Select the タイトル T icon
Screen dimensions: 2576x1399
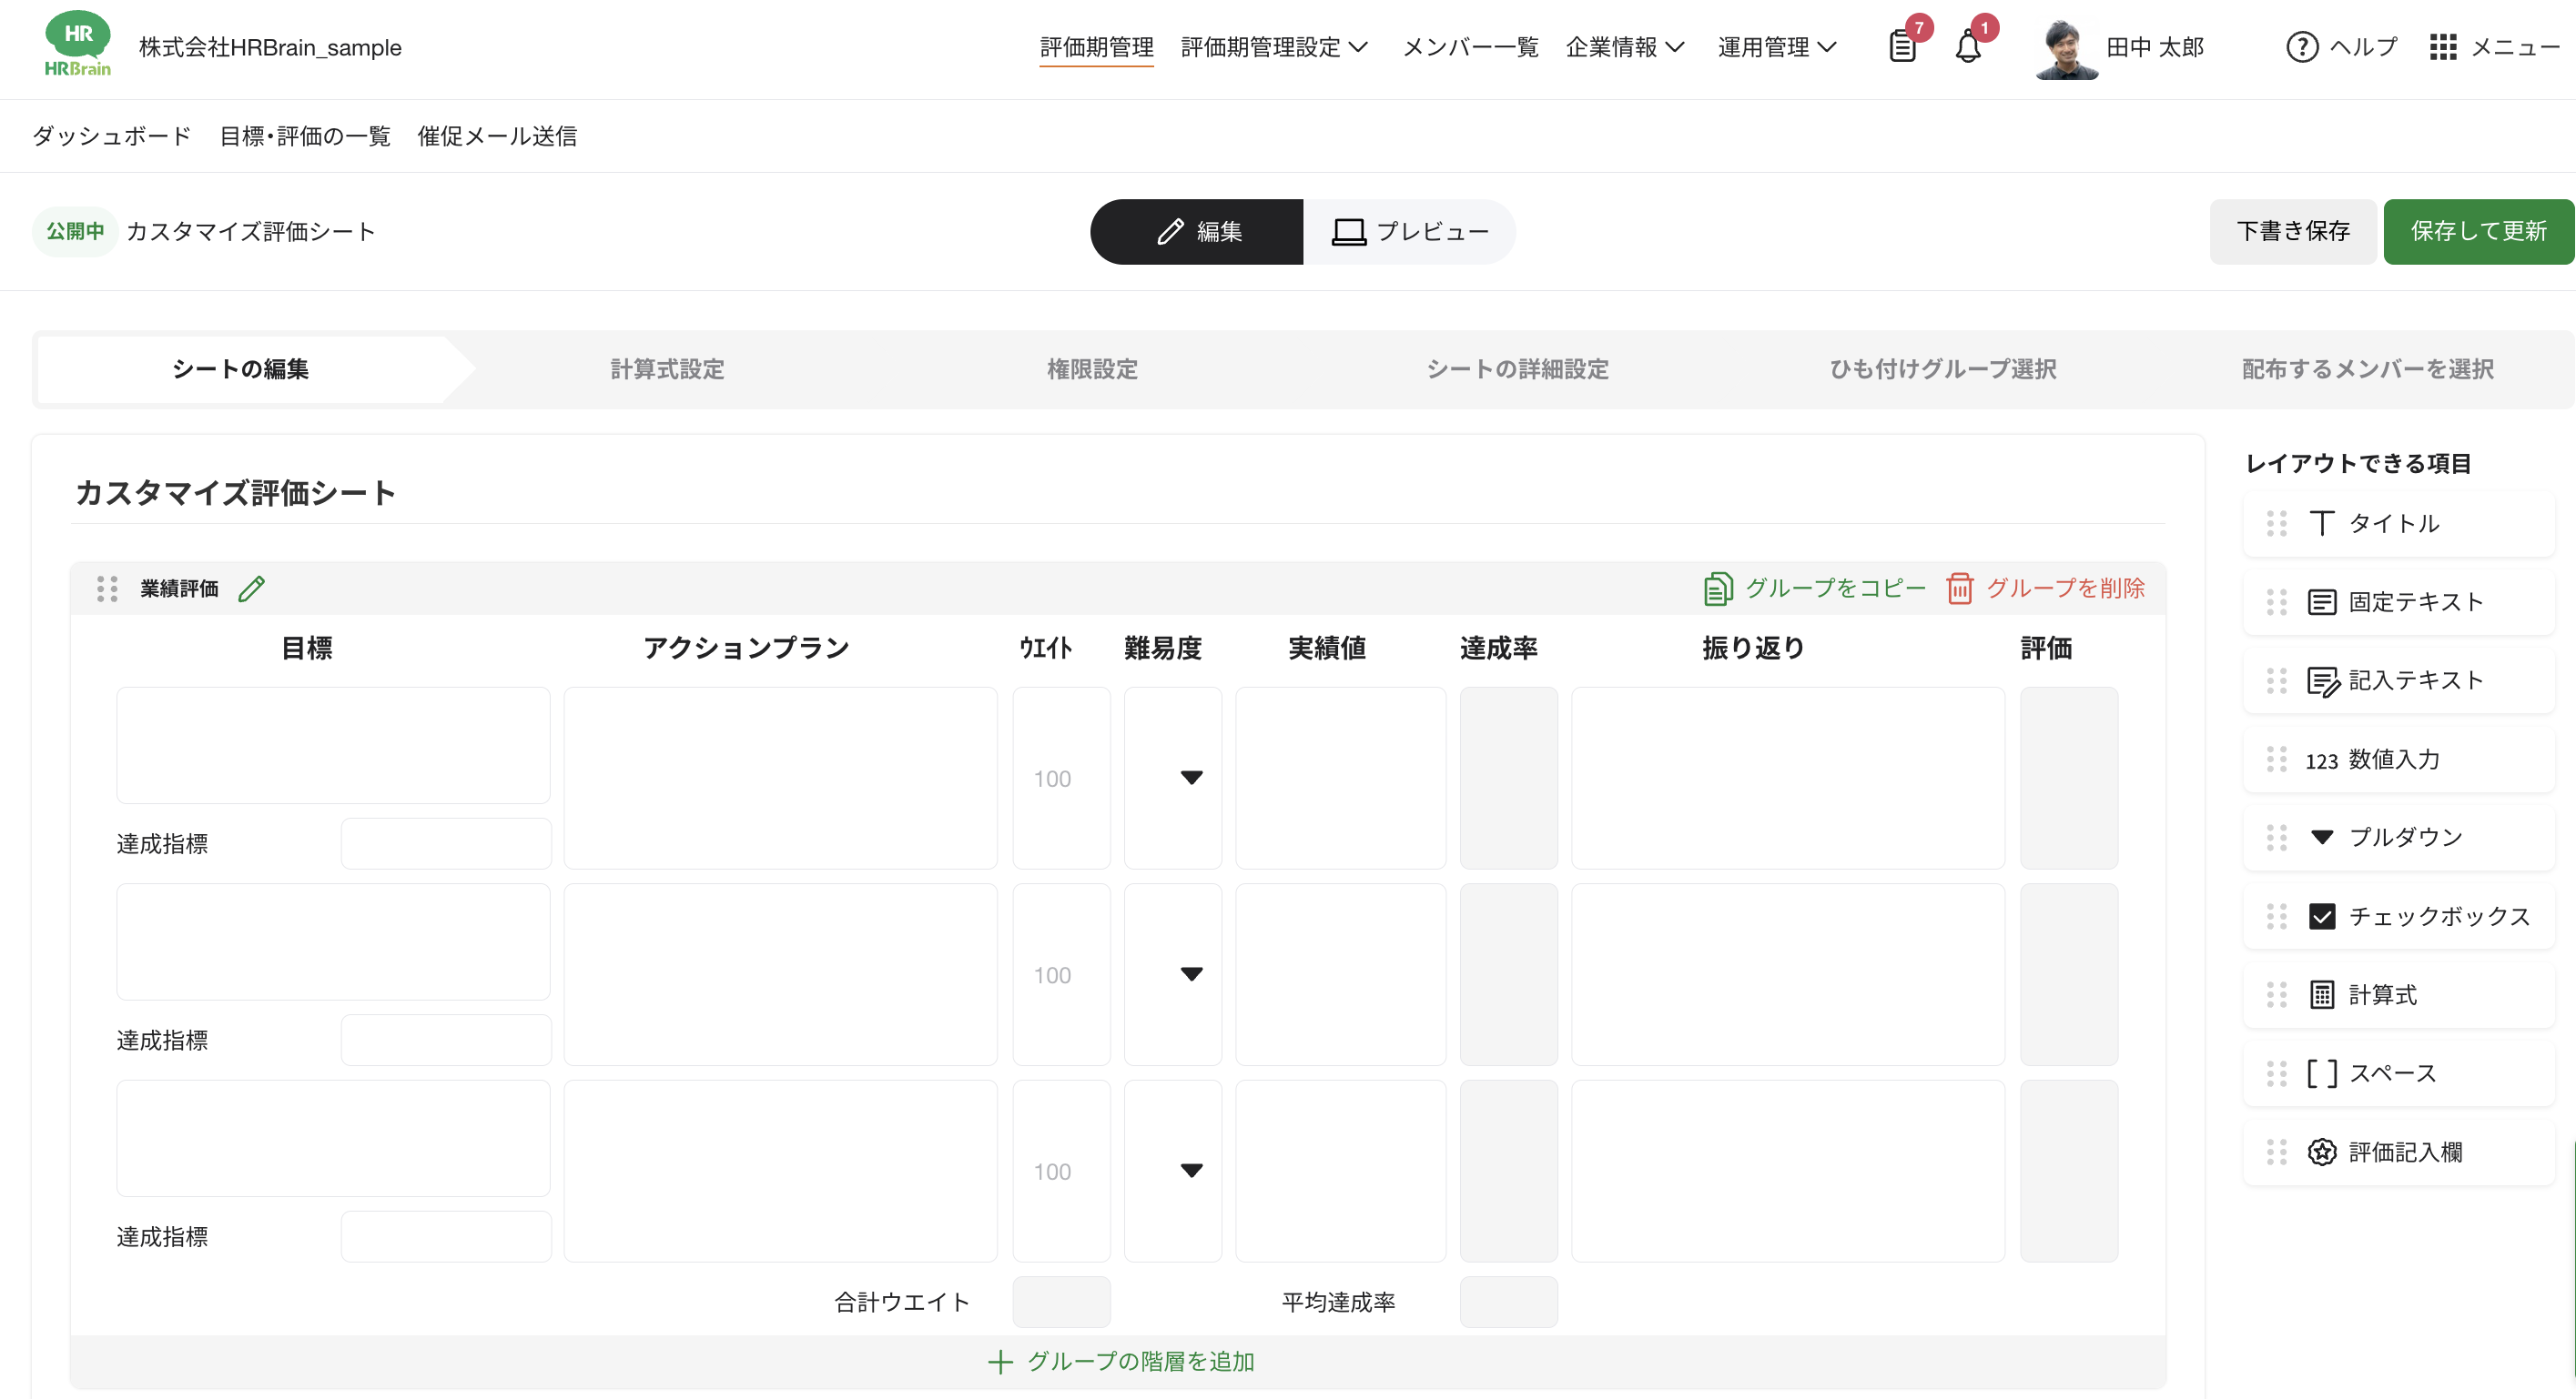pos(2321,524)
